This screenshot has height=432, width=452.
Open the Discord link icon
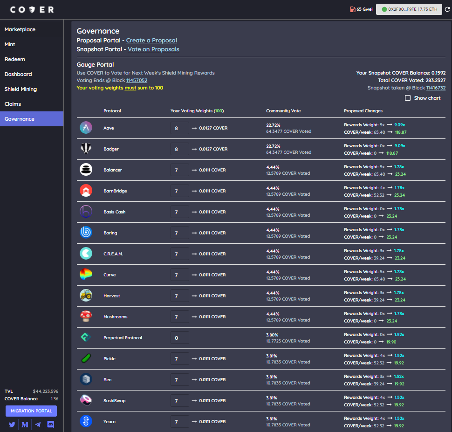[x=51, y=425]
